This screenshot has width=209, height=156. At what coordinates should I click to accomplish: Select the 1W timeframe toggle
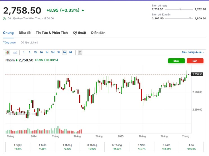point(64,52)
